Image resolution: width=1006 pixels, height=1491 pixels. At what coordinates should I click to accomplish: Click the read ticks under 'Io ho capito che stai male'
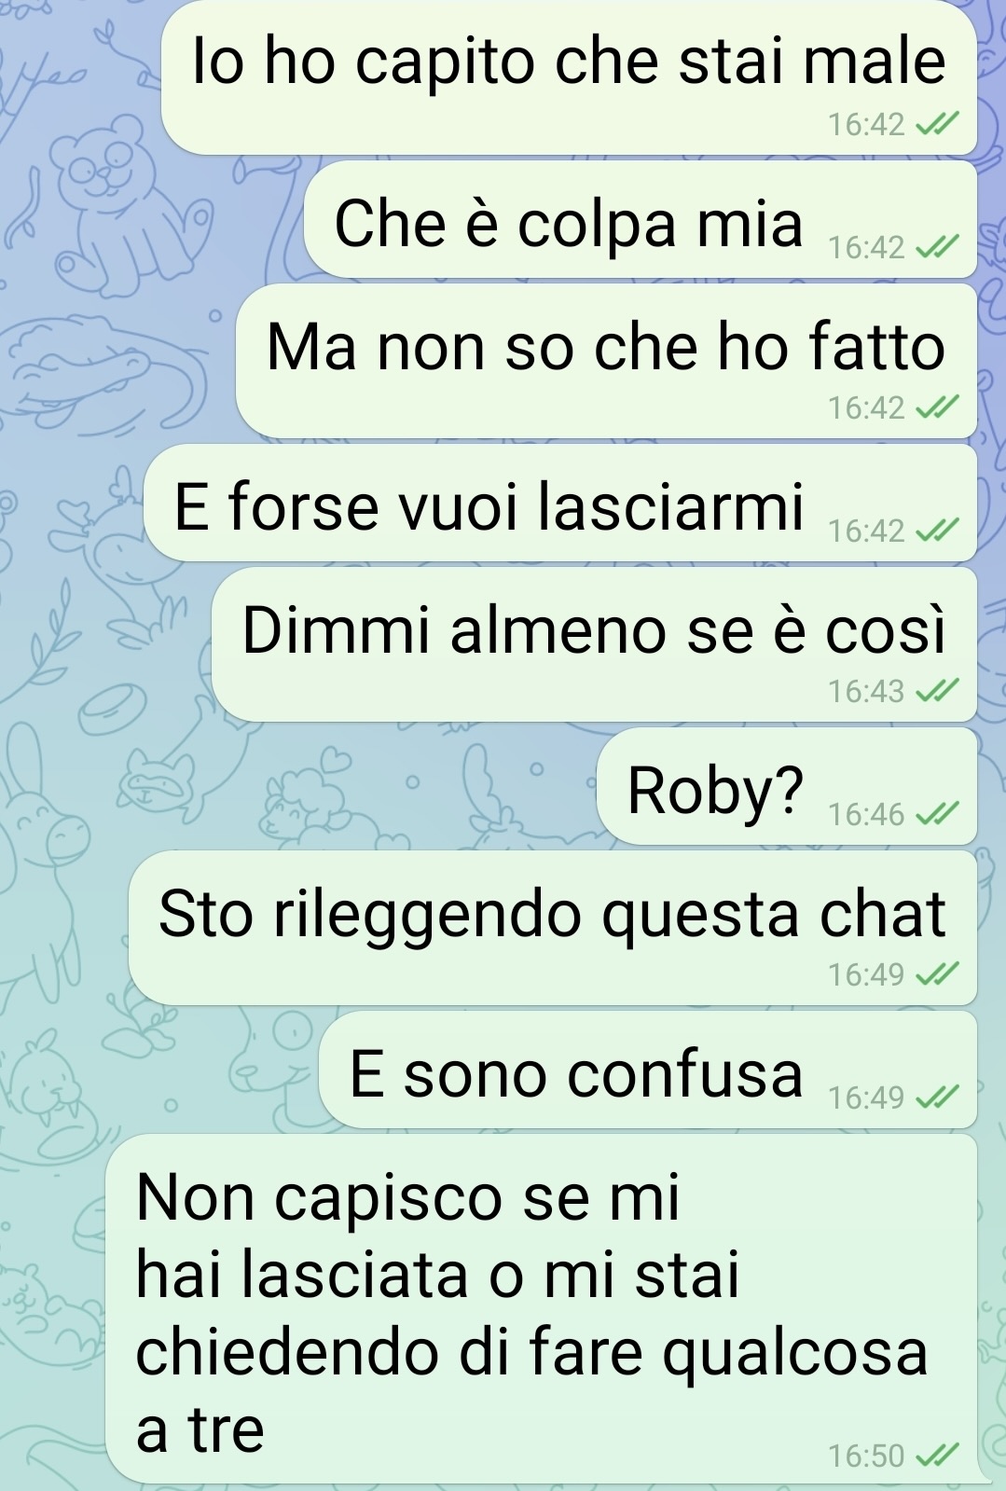point(936,125)
